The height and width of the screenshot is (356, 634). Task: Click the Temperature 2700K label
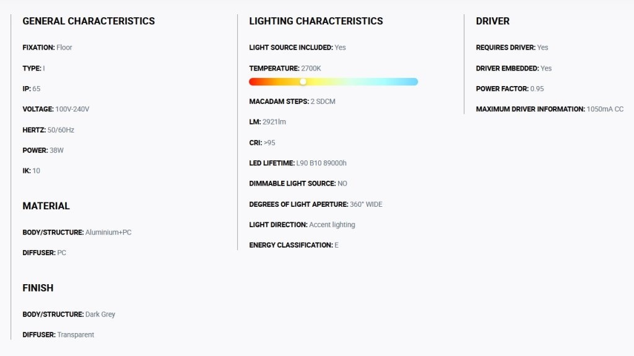[x=285, y=68]
